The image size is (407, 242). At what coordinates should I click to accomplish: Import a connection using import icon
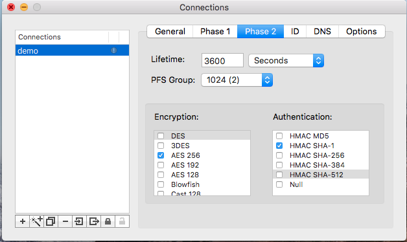79,221
